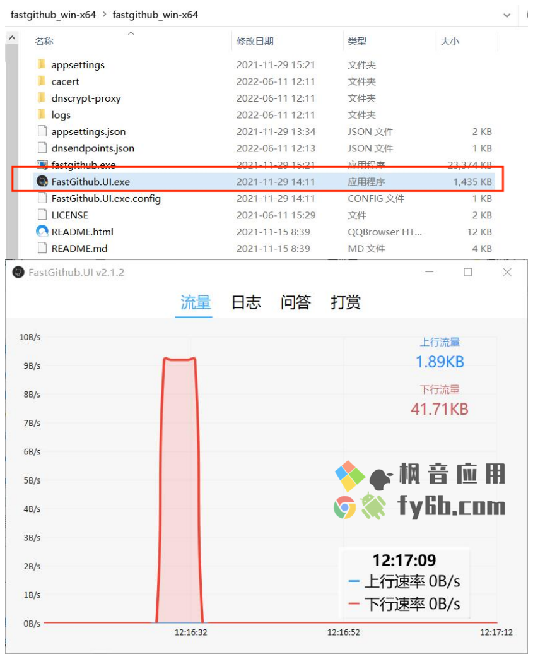Open the 日志 tab

pos(246,302)
